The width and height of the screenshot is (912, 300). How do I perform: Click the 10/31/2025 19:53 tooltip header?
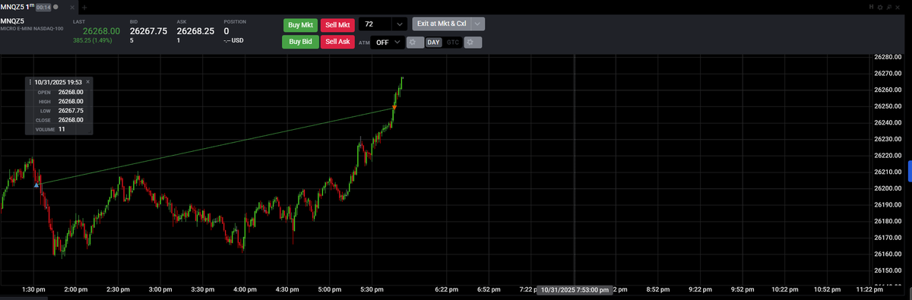[59, 81]
